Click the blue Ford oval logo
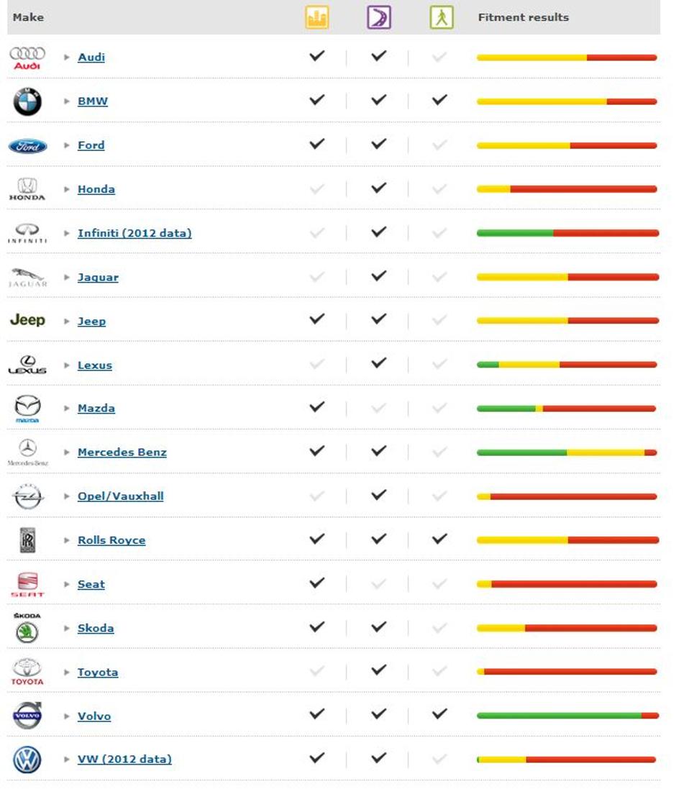The width and height of the screenshot is (676, 789). pyautogui.click(x=27, y=146)
